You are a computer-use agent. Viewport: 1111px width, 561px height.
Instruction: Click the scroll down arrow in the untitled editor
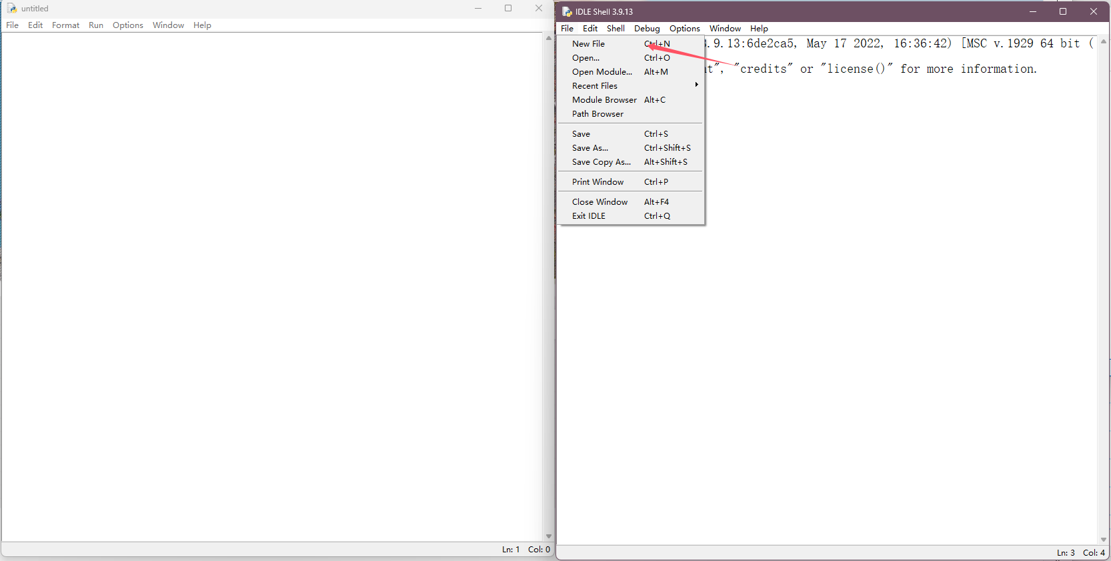click(x=549, y=536)
